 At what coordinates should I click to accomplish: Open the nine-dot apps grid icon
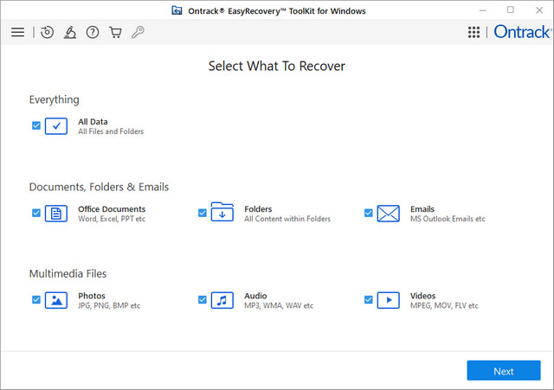tap(473, 32)
